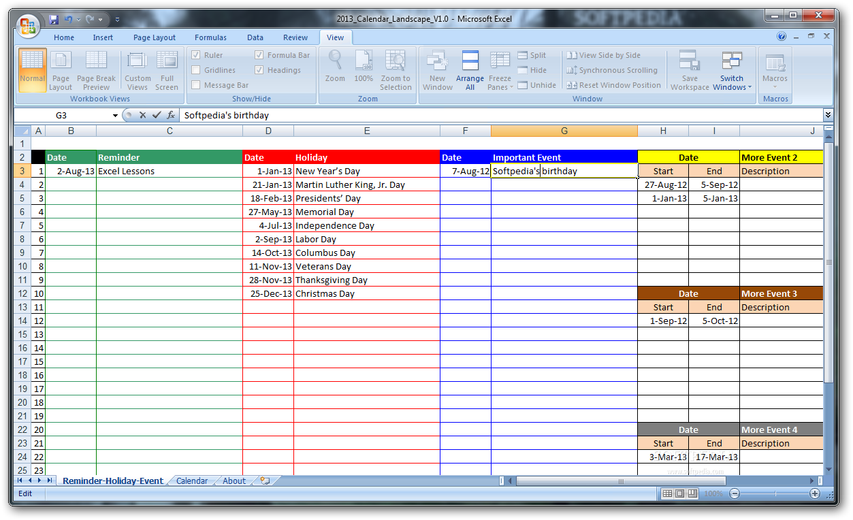Viewport: 853px width, 520px height.
Task: Cancel the formula bar entry
Action: click(x=142, y=115)
